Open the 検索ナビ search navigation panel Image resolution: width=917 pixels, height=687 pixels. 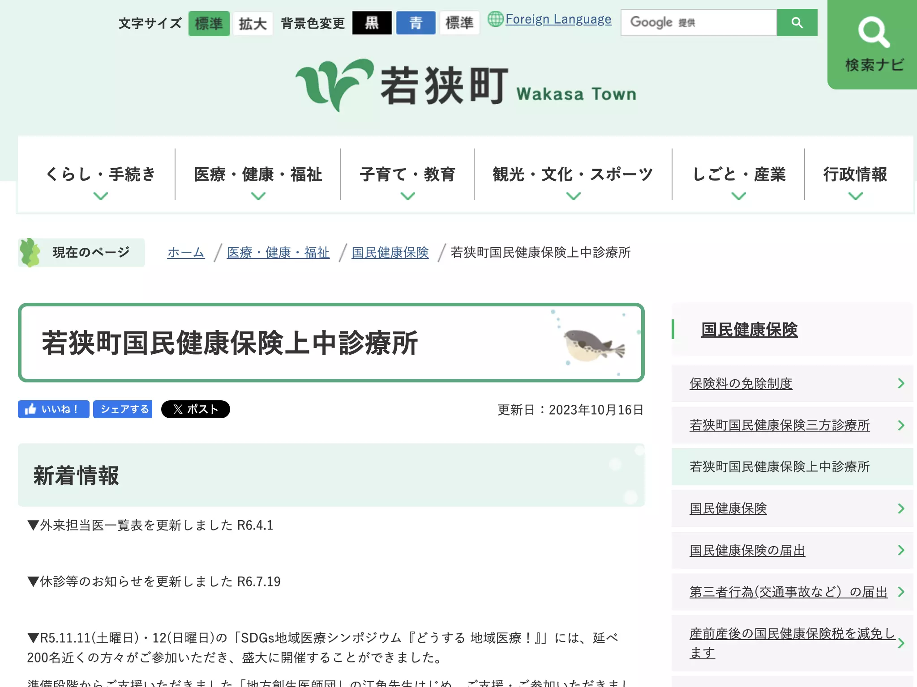coord(872,44)
